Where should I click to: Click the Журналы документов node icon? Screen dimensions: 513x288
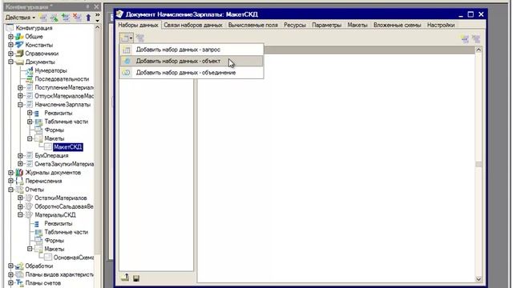19,173
